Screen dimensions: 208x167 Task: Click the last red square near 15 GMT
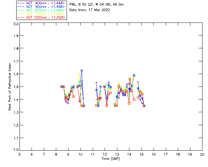(x=144, y=106)
